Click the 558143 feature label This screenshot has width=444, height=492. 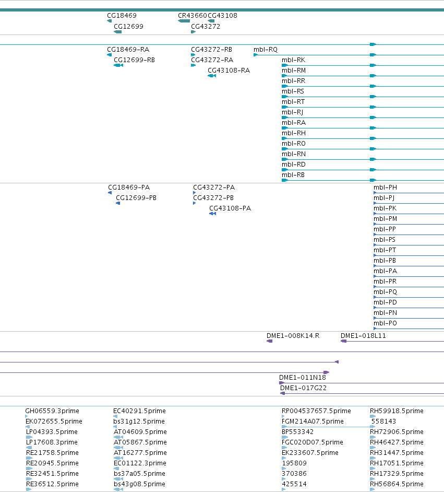pos(383,421)
